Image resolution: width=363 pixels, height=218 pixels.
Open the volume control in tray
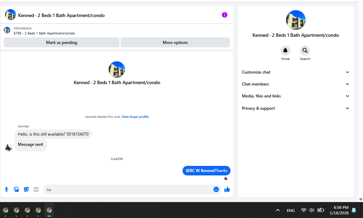point(312,210)
